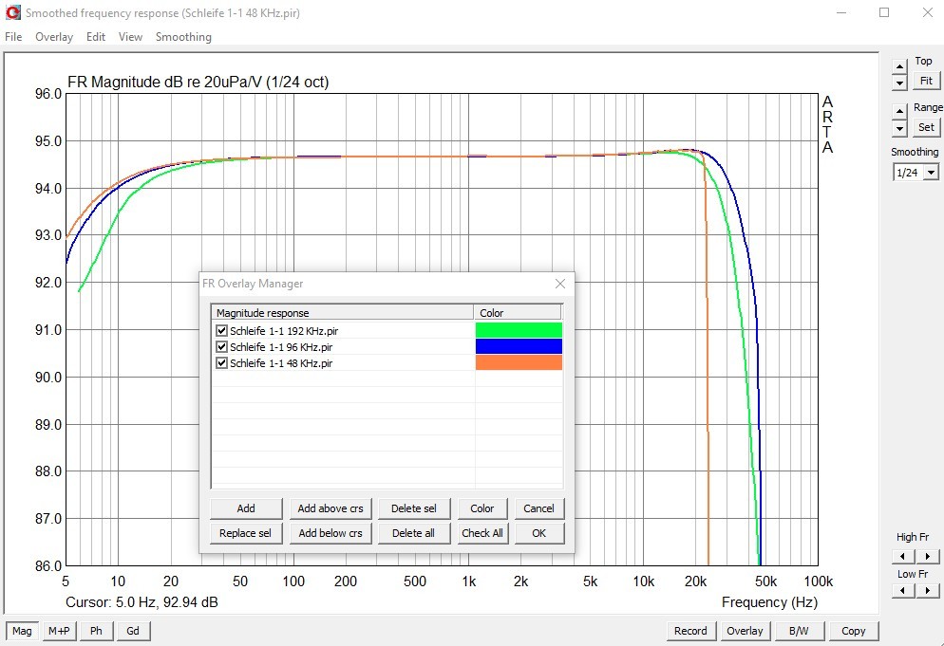Open the Edit menu
This screenshot has height=646, width=944.
tap(96, 37)
